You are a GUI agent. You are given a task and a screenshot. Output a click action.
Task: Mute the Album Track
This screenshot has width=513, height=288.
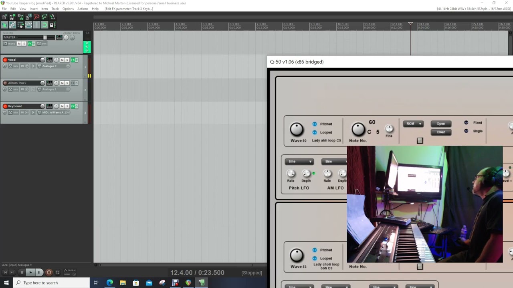tap(62, 83)
